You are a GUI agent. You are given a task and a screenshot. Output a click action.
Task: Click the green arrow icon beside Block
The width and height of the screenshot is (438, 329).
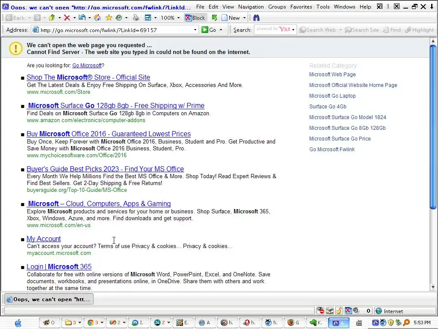(x=214, y=18)
